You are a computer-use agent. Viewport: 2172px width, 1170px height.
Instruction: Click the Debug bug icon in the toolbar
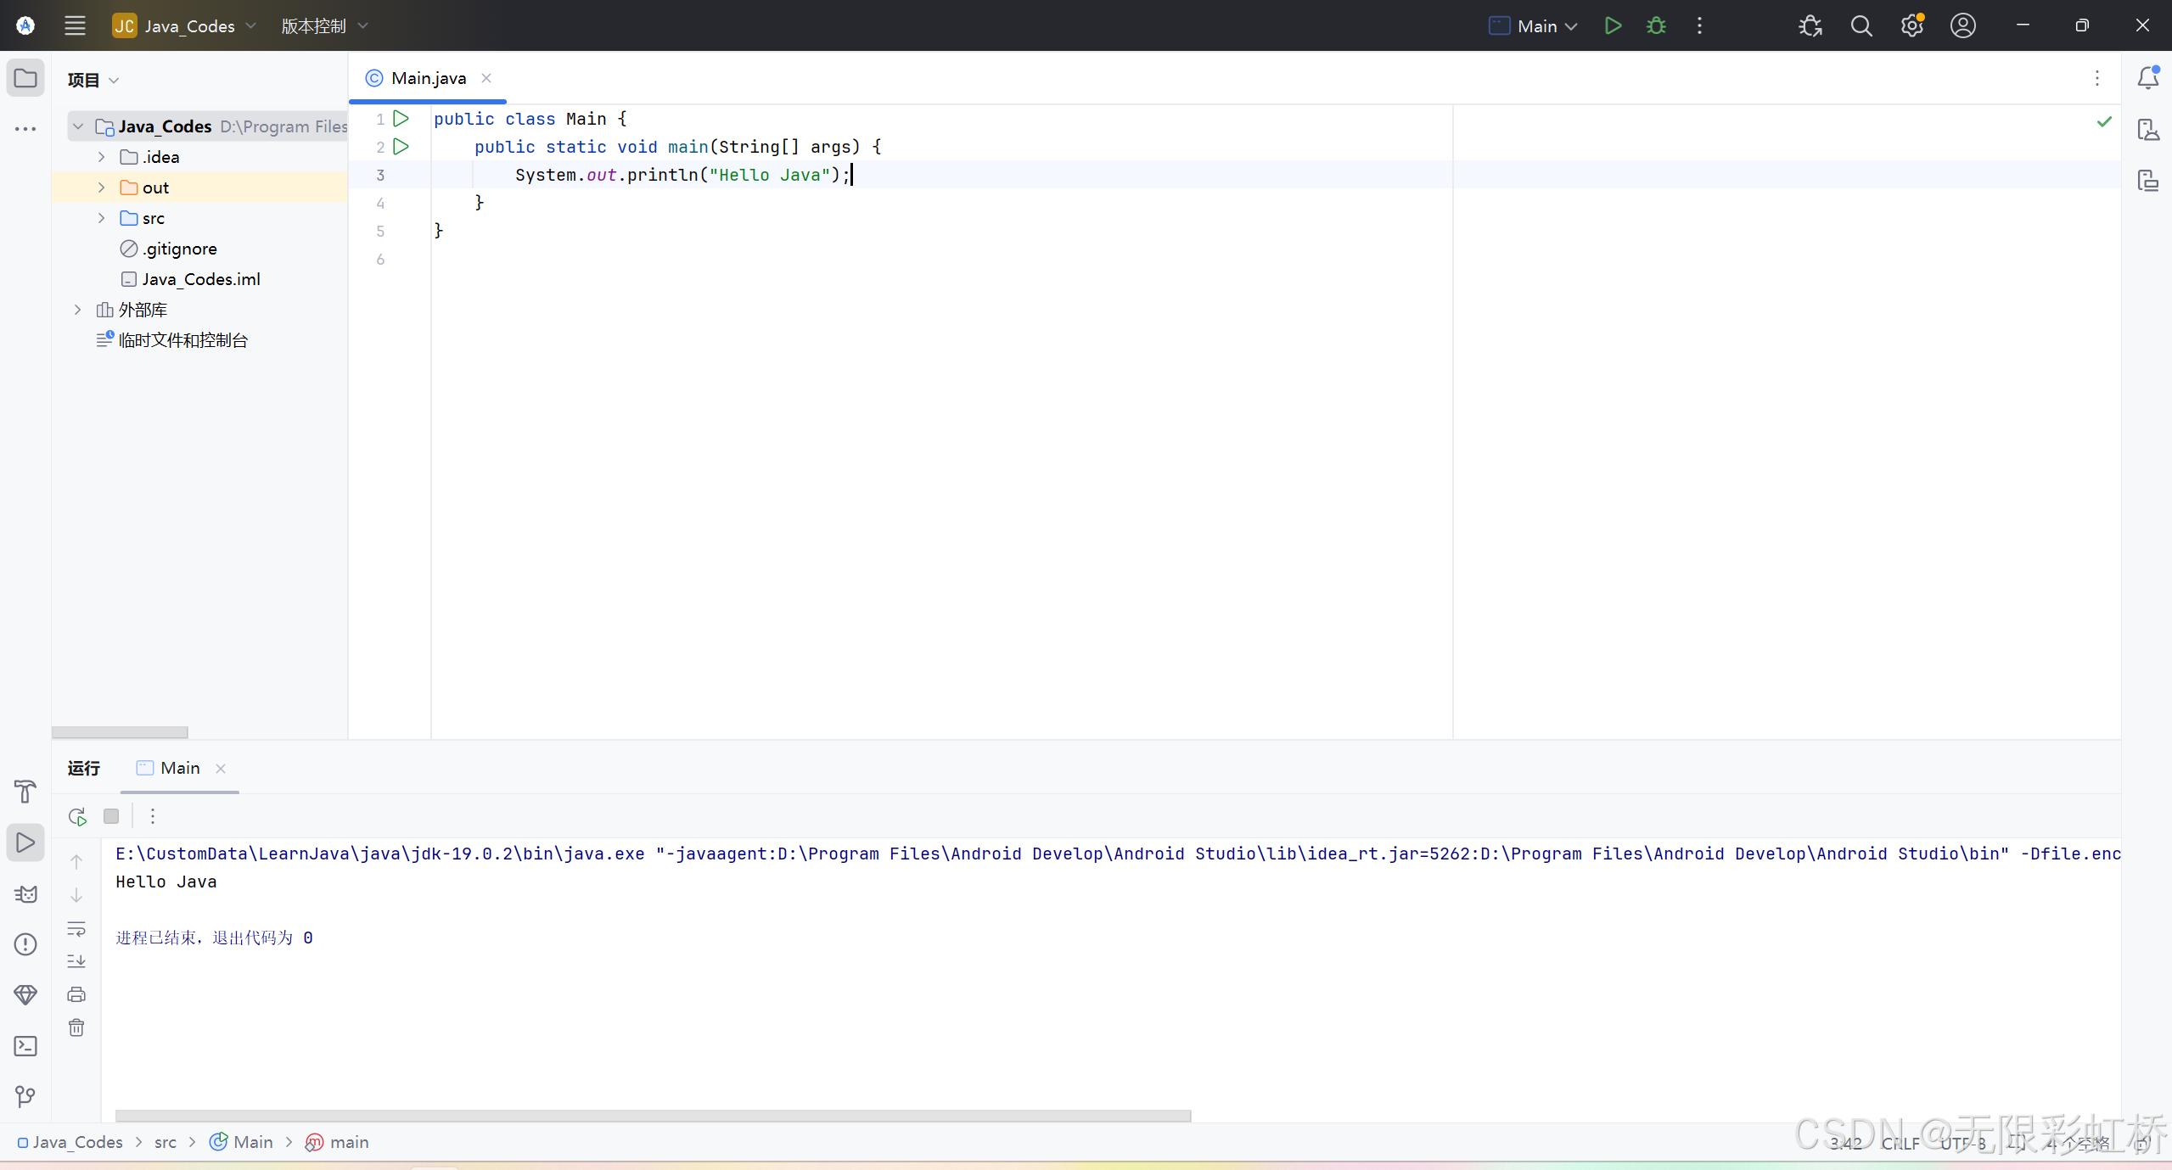[1656, 25]
